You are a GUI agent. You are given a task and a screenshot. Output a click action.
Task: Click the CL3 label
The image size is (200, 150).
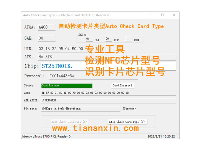[x=136, y=40]
